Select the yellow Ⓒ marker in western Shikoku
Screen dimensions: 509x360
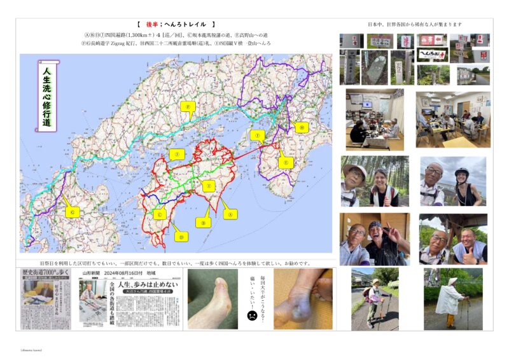(x=160, y=214)
